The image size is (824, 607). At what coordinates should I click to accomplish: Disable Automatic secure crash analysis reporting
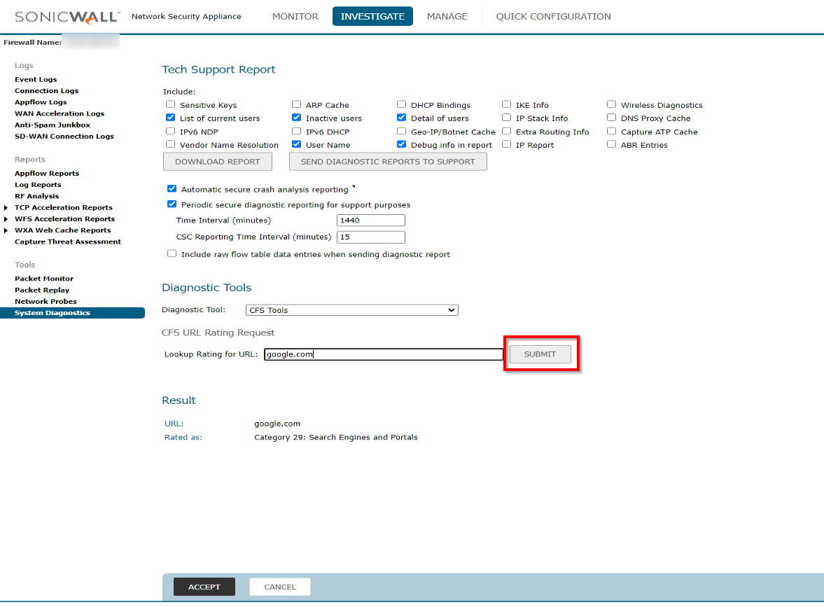click(x=172, y=189)
